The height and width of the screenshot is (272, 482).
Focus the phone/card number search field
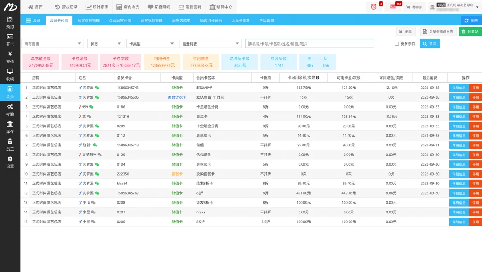(310, 44)
